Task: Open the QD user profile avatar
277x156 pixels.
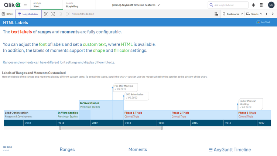Action: click(271, 5)
